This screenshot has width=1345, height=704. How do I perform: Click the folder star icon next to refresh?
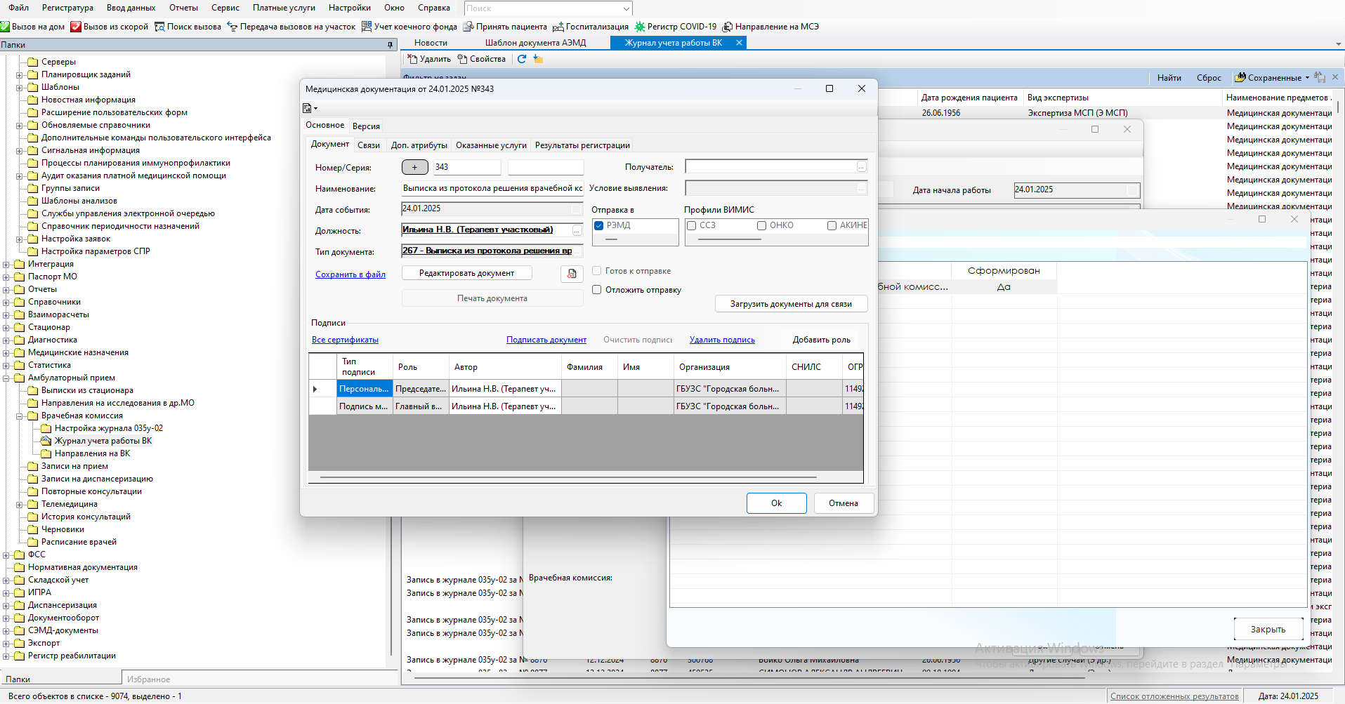point(538,59)
